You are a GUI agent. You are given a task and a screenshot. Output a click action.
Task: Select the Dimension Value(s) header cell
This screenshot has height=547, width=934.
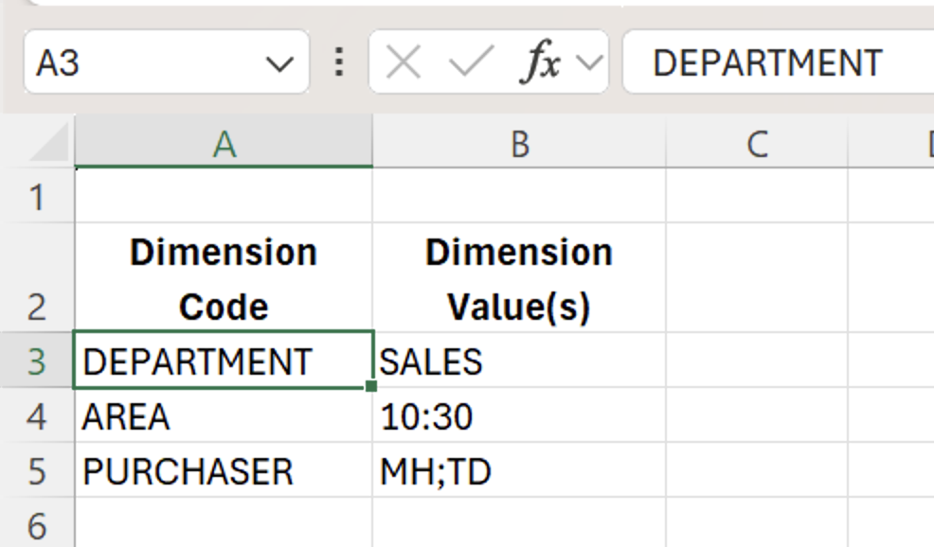point(519,278)
